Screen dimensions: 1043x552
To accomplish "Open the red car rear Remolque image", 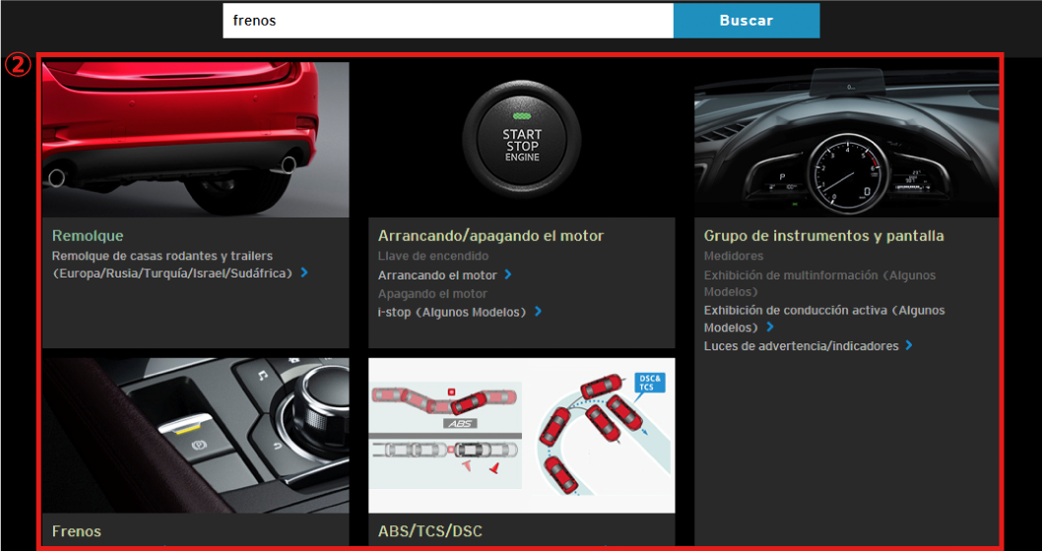I will click(x=195, y=139).
